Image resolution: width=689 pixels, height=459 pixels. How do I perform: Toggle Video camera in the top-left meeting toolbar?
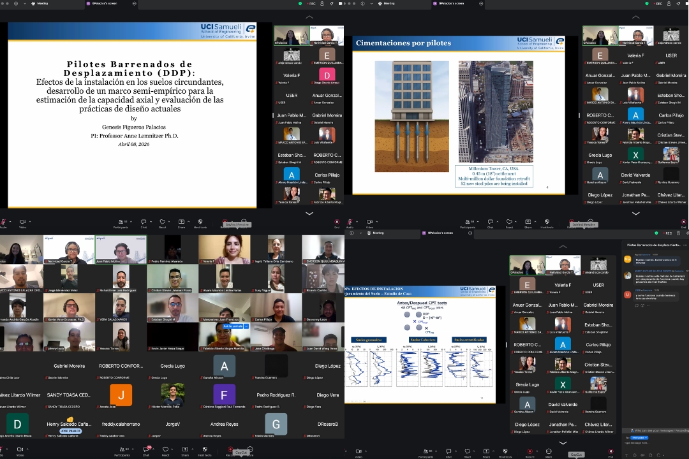(22, 223)
